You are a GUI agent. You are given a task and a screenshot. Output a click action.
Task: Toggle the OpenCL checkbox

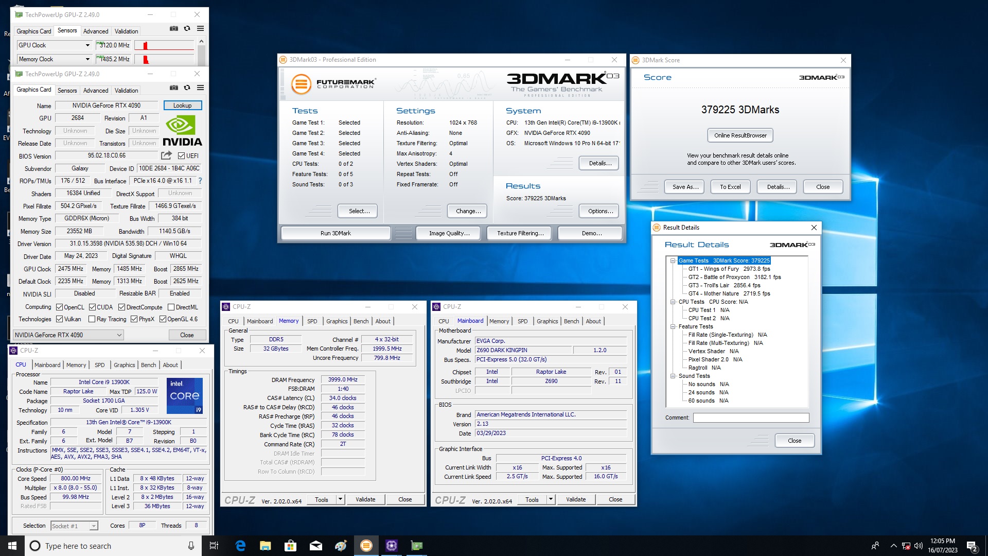(59, 307)
